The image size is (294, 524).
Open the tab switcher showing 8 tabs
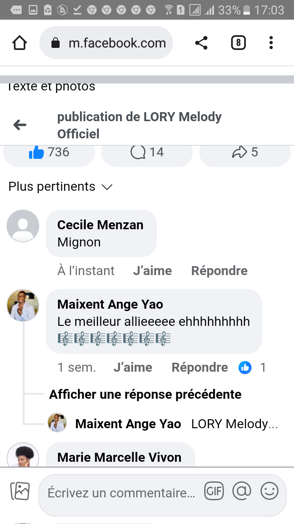(238, 43)
